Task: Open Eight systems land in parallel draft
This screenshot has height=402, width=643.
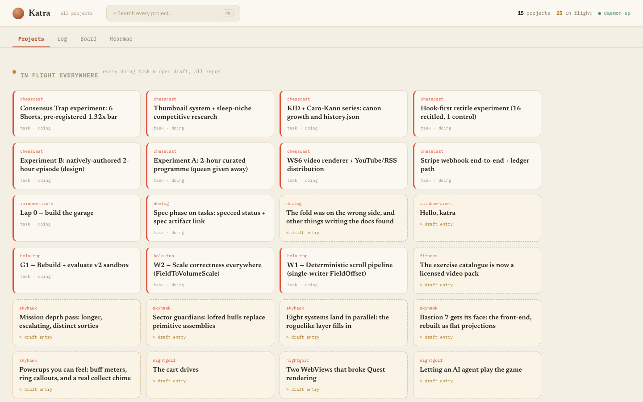Action: point(343,322)
